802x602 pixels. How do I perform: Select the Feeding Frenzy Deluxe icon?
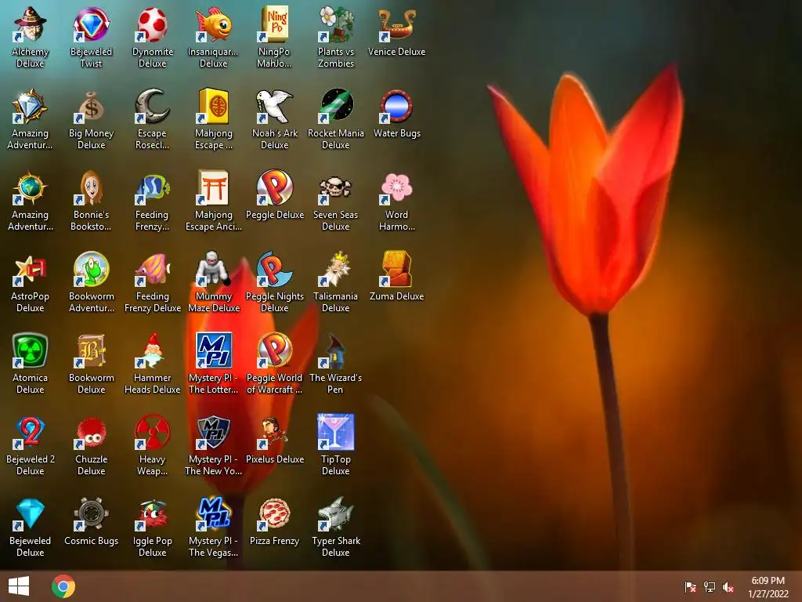click(153, 269)
